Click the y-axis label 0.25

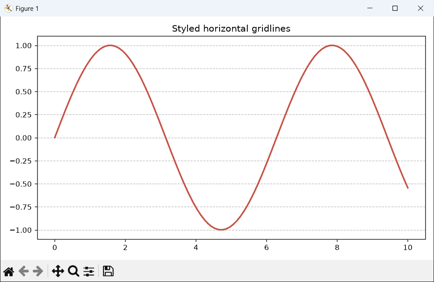click(x=23, y=115)
